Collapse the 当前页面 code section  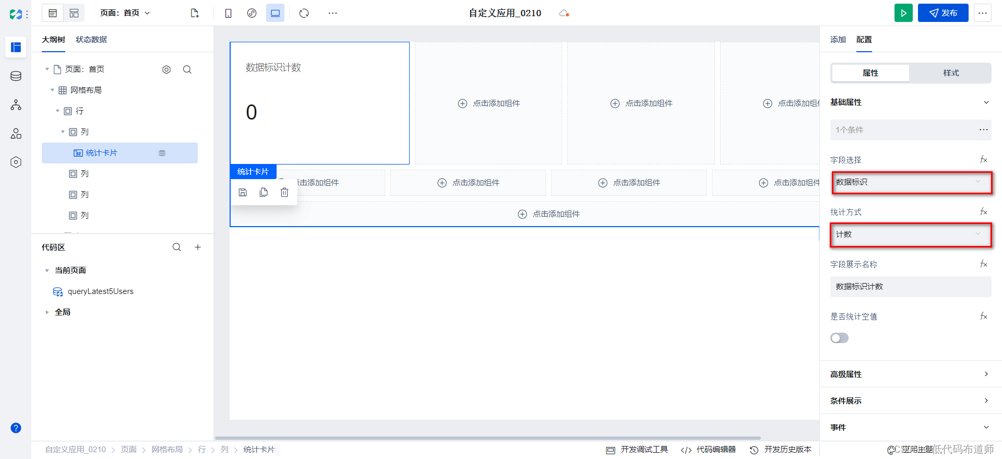[x=47, y=270]
